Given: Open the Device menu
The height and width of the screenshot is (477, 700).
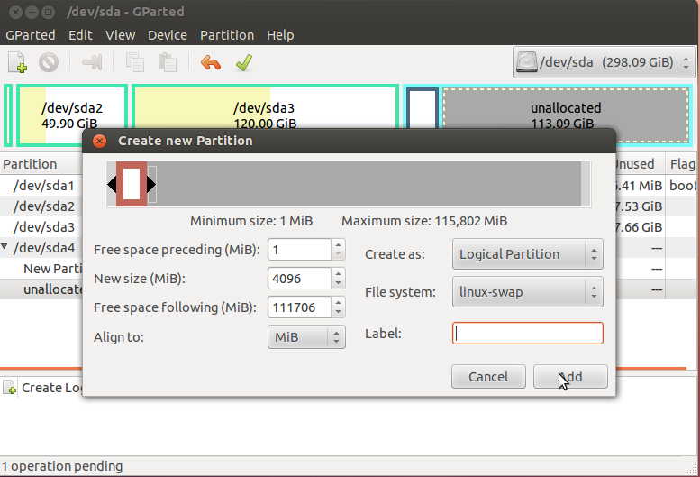Looking at the screenshot, I should point(168,35).
